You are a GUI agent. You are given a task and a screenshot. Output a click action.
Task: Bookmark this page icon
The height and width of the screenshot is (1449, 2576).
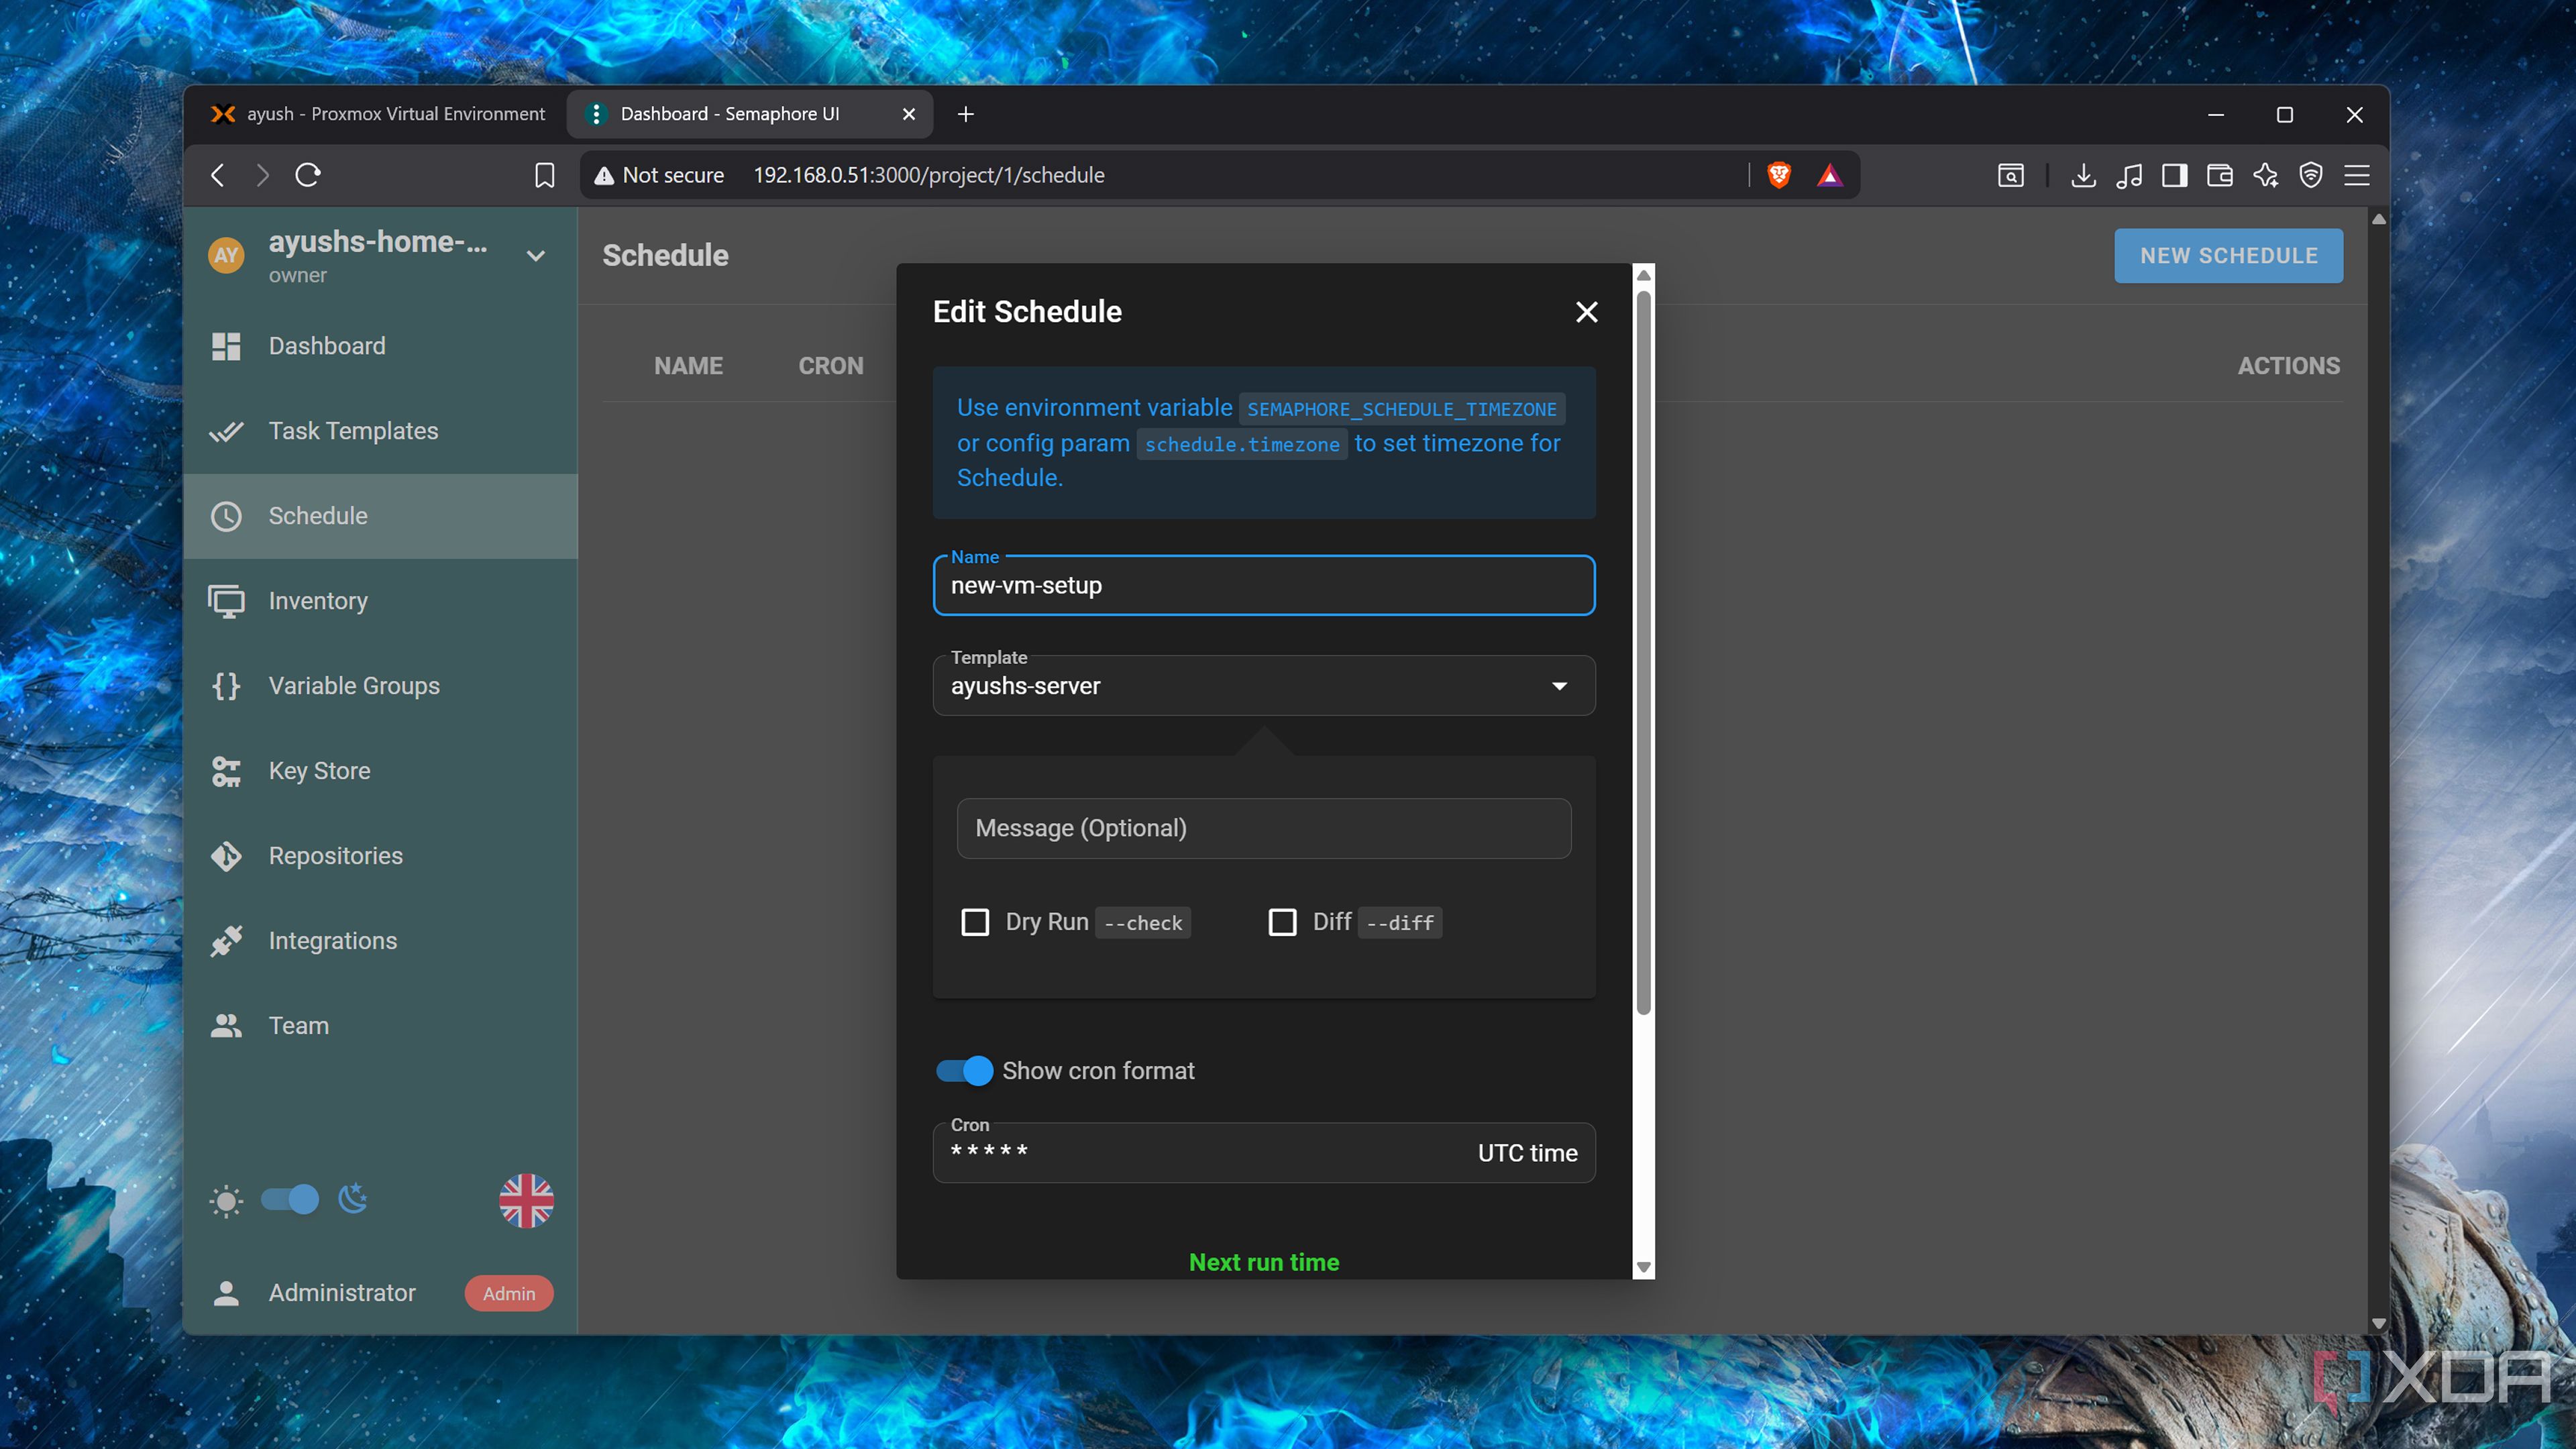point(544,175)
